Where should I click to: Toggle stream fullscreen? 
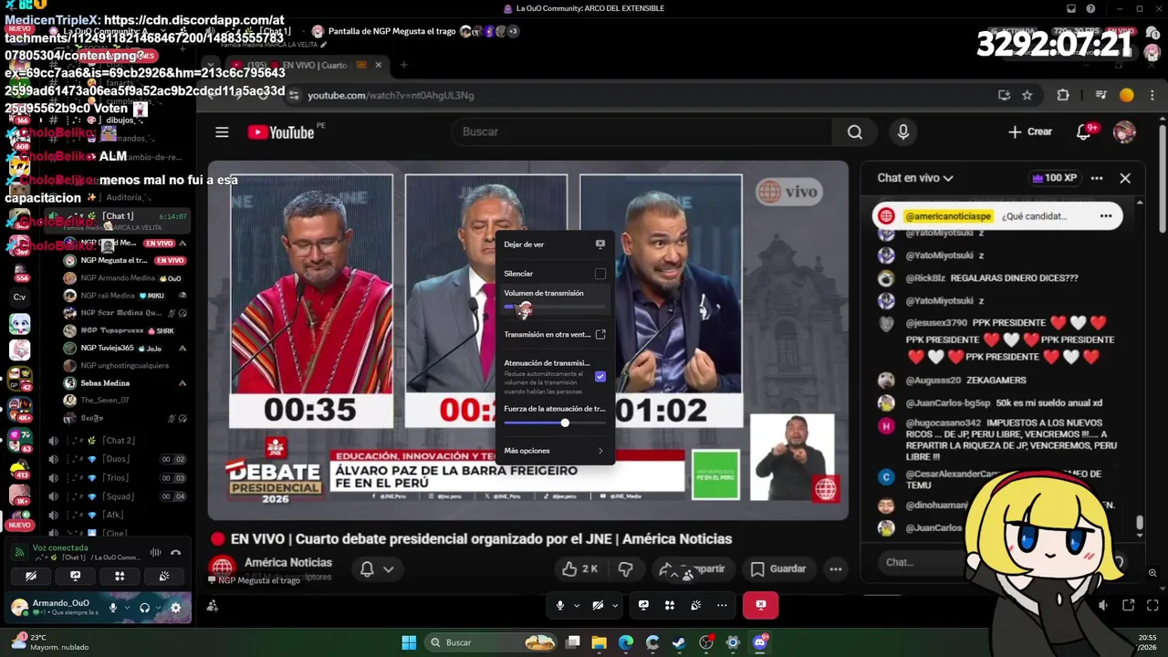pos(1152,605)
